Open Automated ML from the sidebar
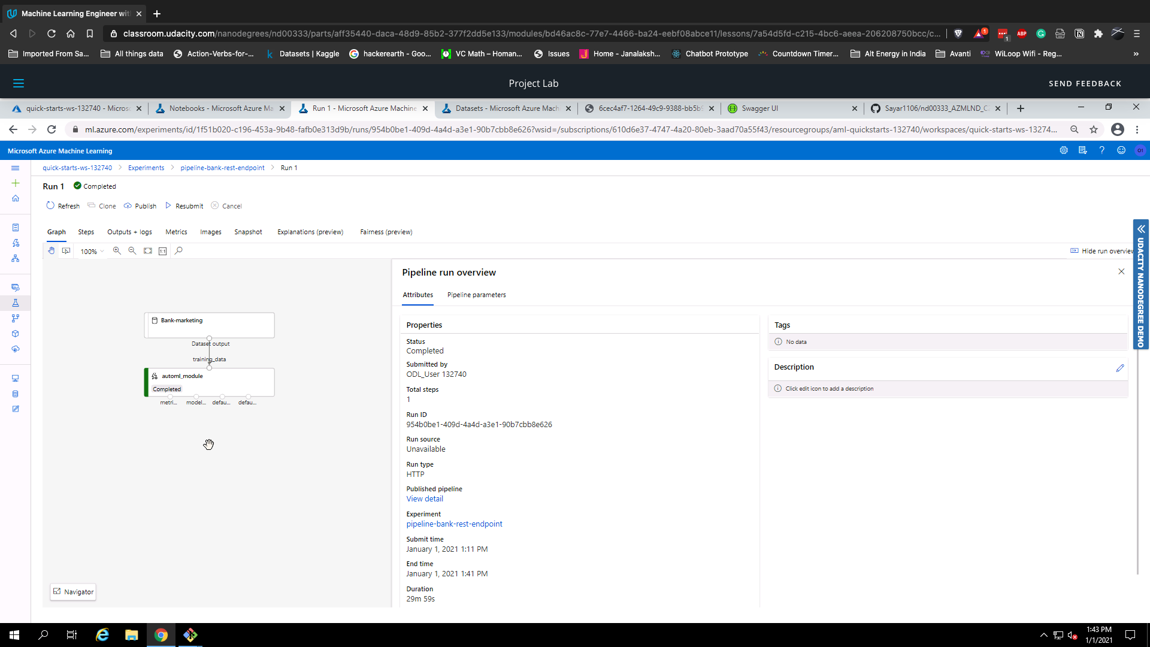Viewport: 1150px width, 647px height. pos(16,243)
